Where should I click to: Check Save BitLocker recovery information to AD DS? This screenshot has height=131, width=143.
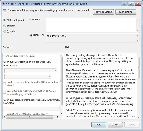5,92
